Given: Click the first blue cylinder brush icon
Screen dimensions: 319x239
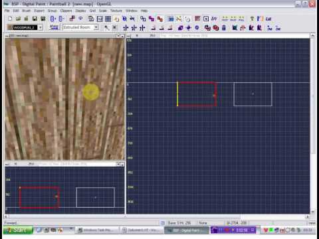Looking at the screenshot, I should tap(53, 19).
